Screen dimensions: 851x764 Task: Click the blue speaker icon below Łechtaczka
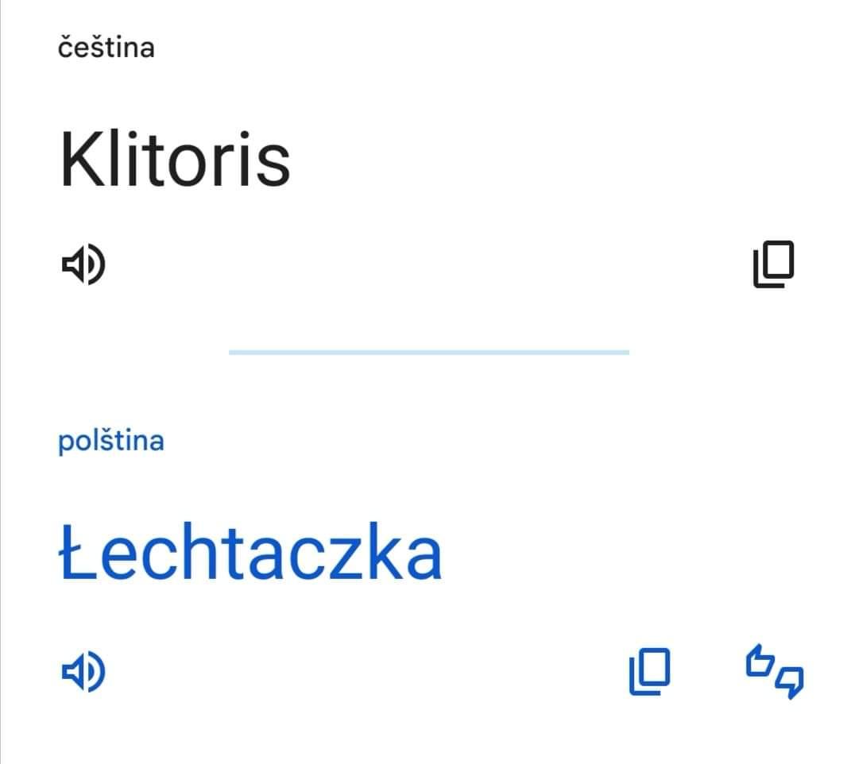83,672
